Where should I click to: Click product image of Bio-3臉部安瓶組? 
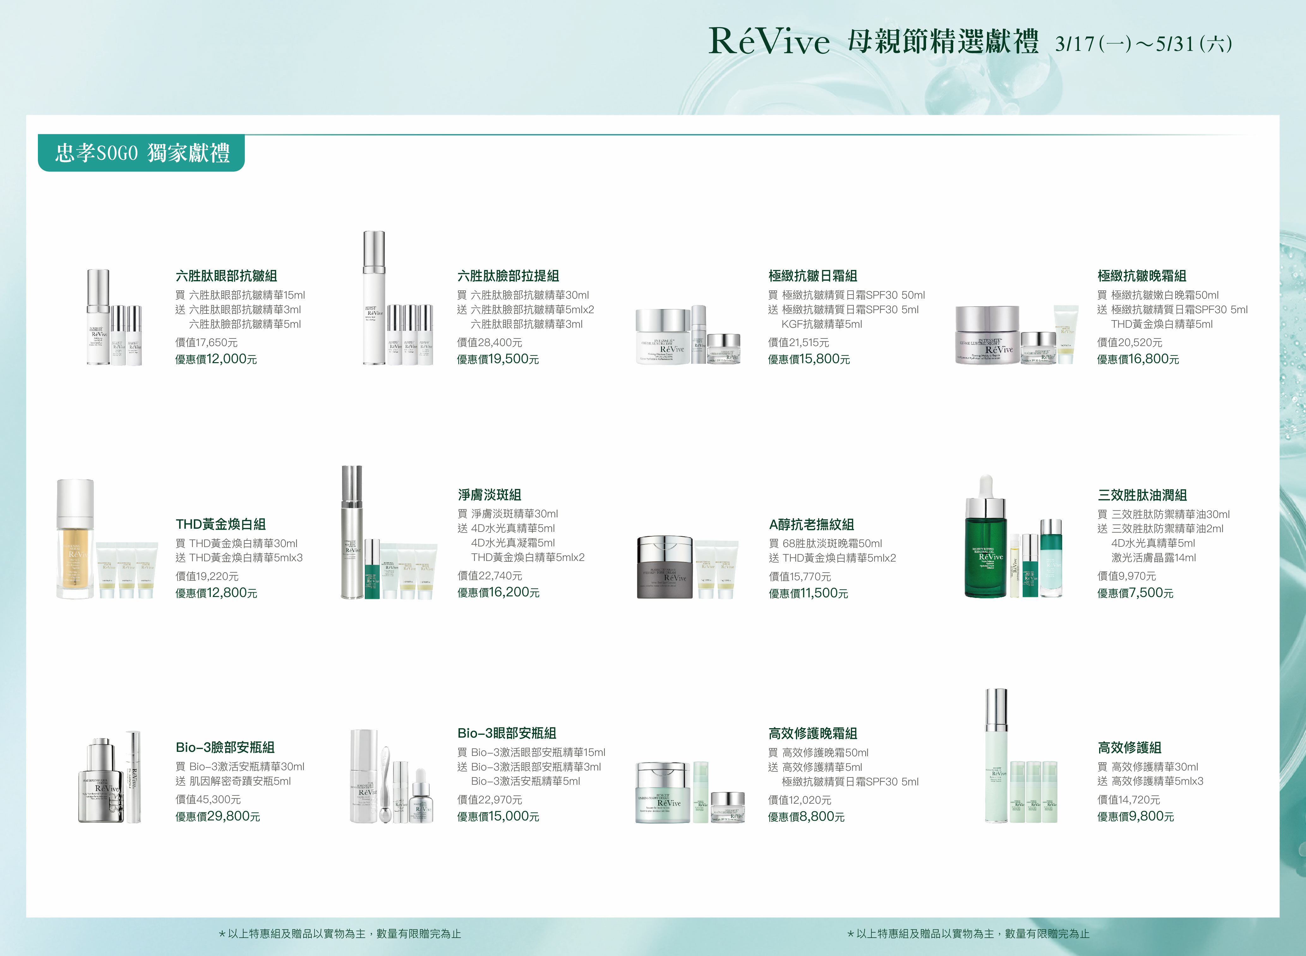(110, 777)
